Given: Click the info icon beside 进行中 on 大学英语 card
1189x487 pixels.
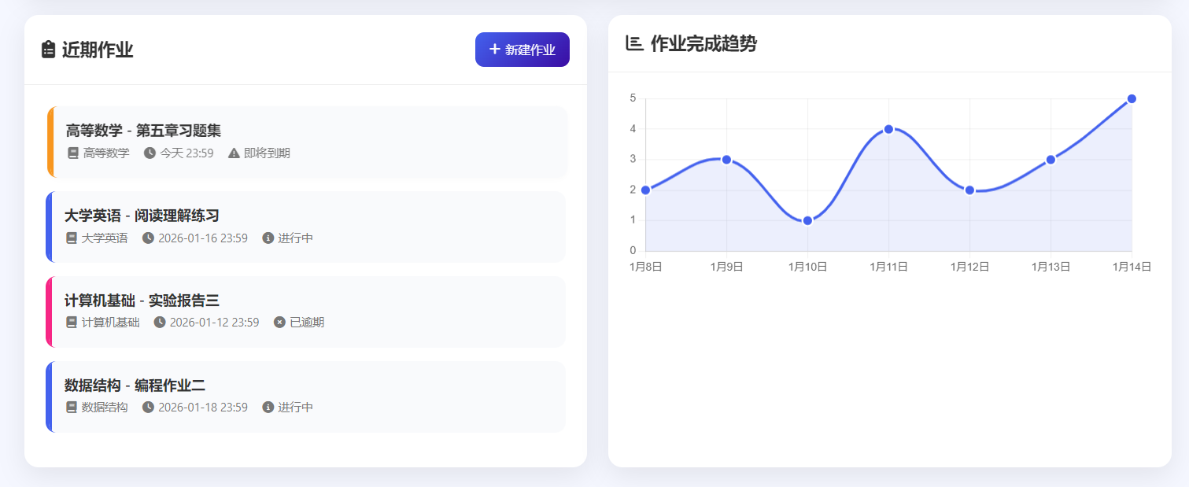Looking at the screenshot, I should tap(267, 238).
